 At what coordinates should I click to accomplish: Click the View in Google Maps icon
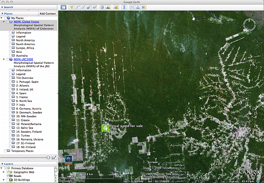pyautogui.click(x=144, y=7)
